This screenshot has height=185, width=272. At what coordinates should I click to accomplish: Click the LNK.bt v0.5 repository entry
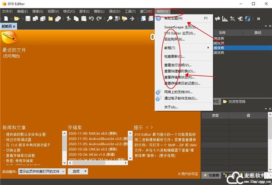pos(93,149)
